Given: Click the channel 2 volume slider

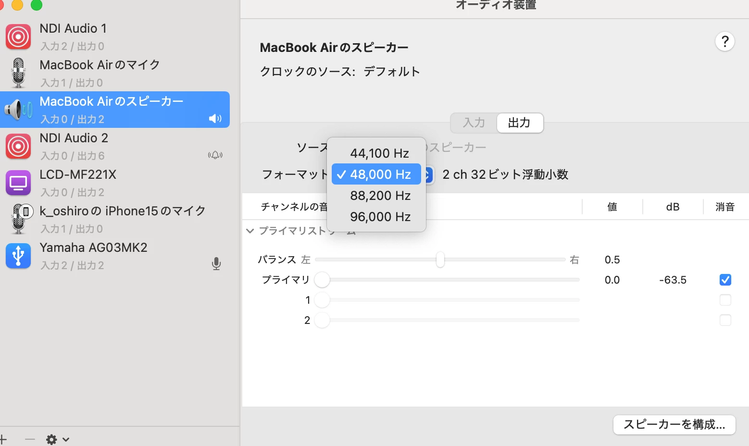Looking at the screenshot, I should [x=447, y=320].
